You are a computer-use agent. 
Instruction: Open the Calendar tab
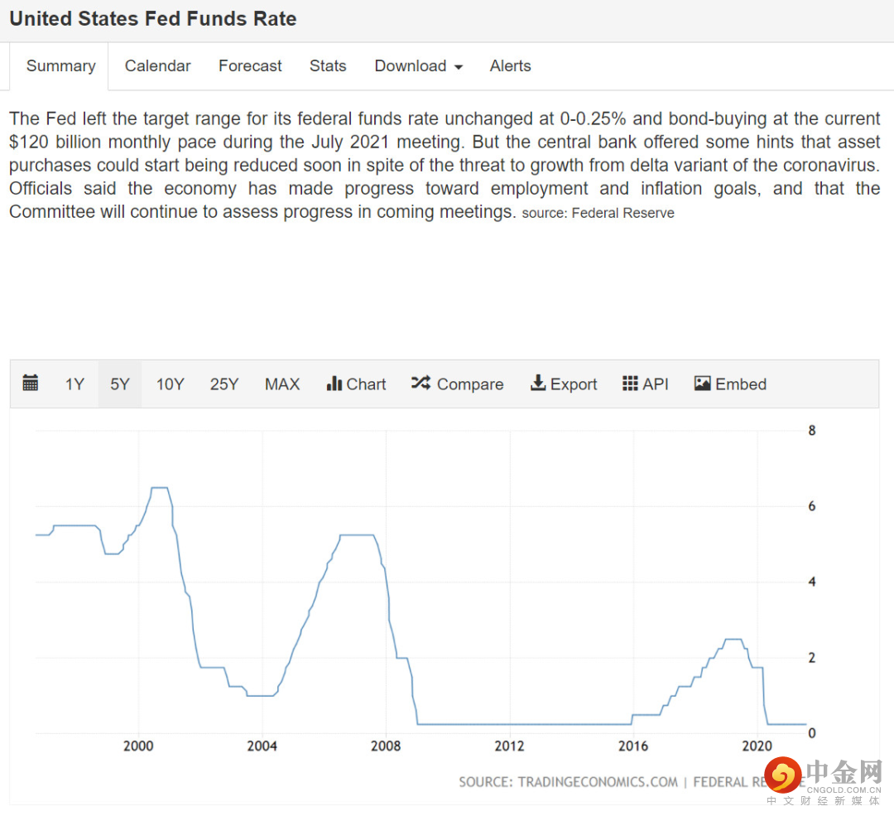click(x=157, y=66)
